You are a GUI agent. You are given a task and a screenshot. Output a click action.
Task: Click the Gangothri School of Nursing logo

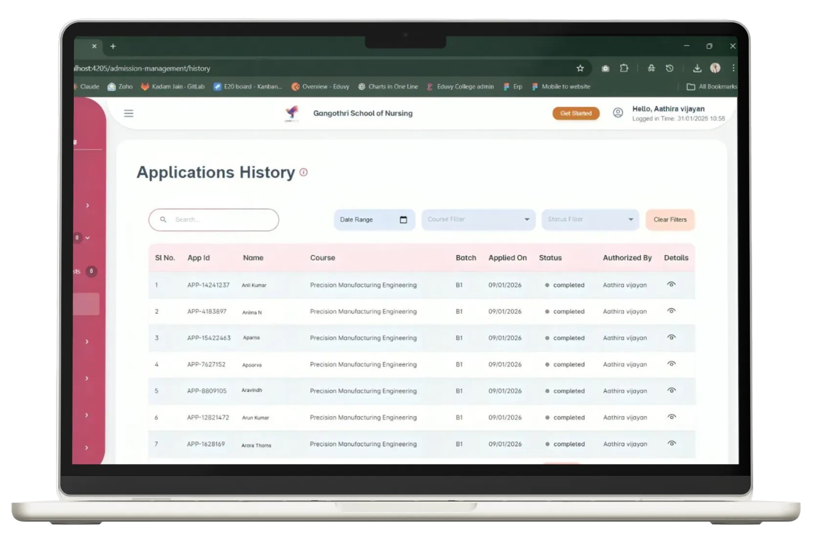[x=292, y=113]
